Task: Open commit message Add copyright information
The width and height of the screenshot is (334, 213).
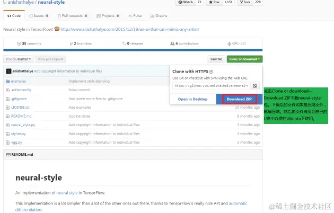Action: (x=68, y=72)
